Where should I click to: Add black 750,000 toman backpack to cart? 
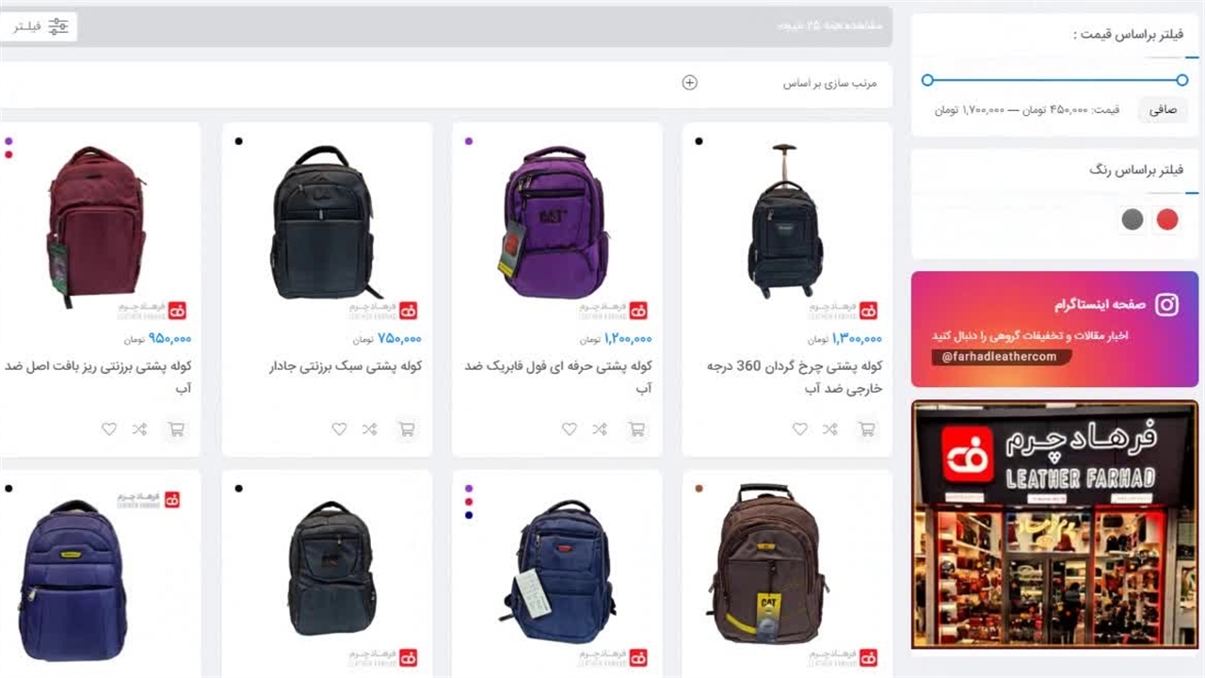point(407,429)
